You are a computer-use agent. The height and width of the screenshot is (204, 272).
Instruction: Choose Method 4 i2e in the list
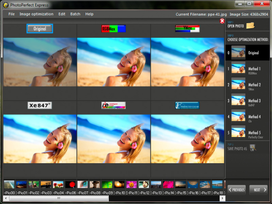[247, 116]
